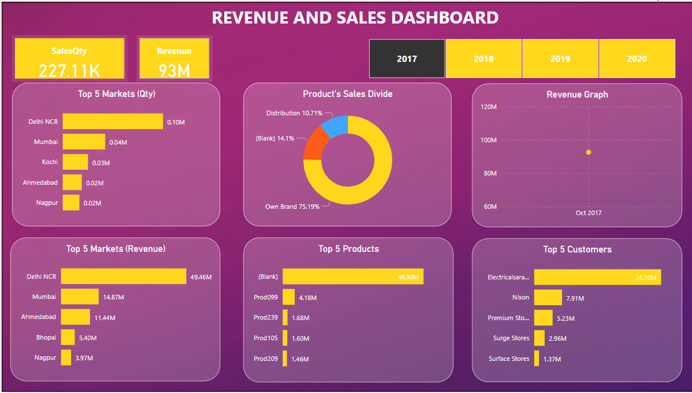Click the Revenue Graph chart title
Screen dimensions: 692x393
(576, 94)
